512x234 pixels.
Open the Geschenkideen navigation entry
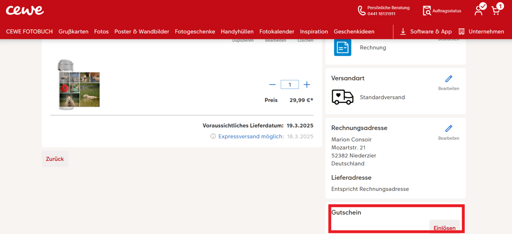[x=354, y=32]
